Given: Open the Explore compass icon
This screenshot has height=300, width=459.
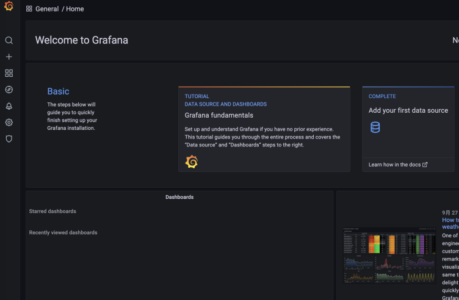Looking at the screenshot, I should (9, 90).
